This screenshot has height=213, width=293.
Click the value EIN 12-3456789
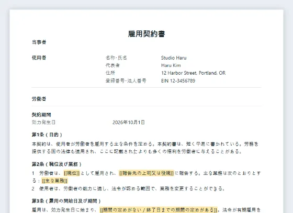click(178, 81)
